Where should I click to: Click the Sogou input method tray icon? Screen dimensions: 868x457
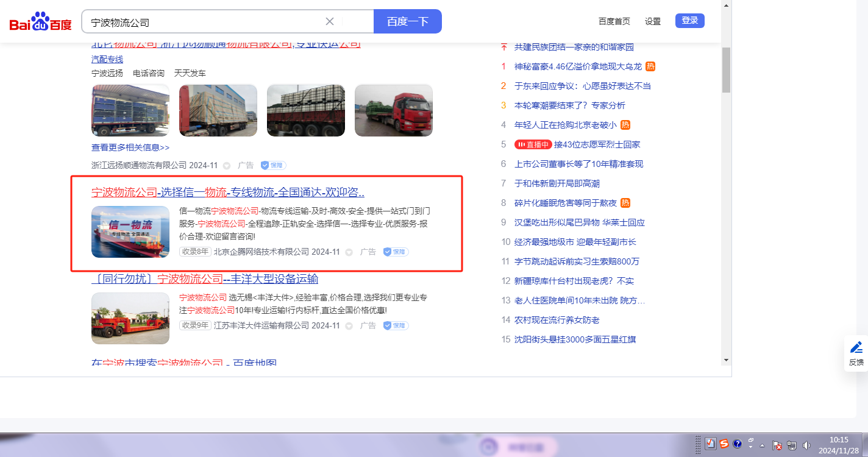[x=724, y=444]
